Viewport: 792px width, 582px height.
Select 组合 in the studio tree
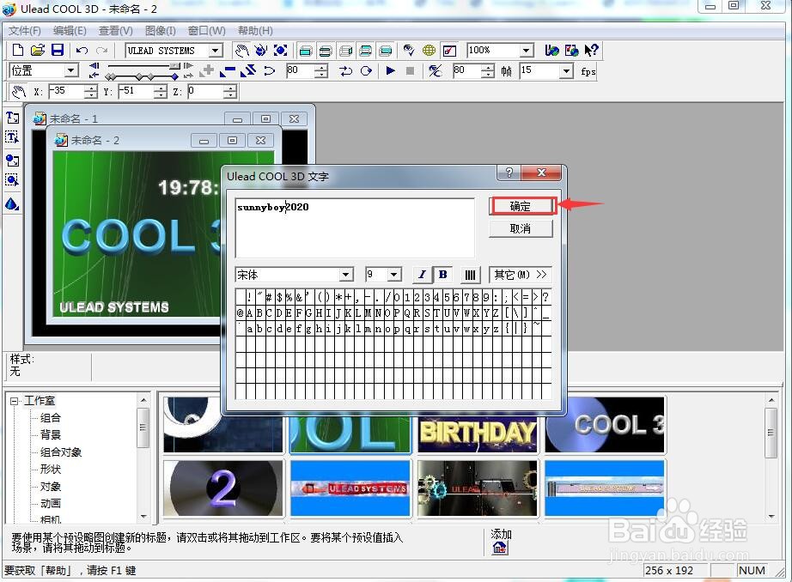click(51, 418)
